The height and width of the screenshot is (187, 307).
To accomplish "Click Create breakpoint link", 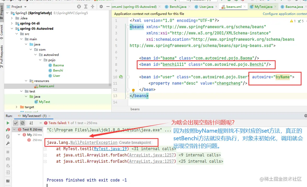I will tap(135, 143).
